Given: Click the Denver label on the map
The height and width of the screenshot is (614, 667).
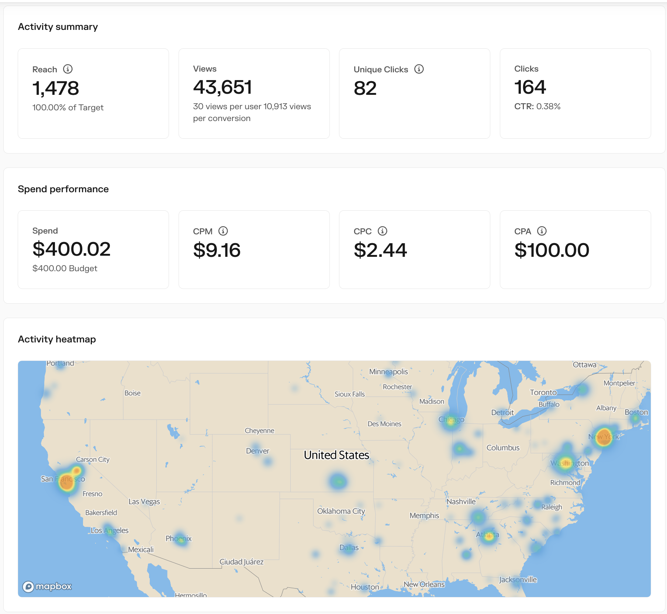Looking at the screenshot, I should [258, 451].
